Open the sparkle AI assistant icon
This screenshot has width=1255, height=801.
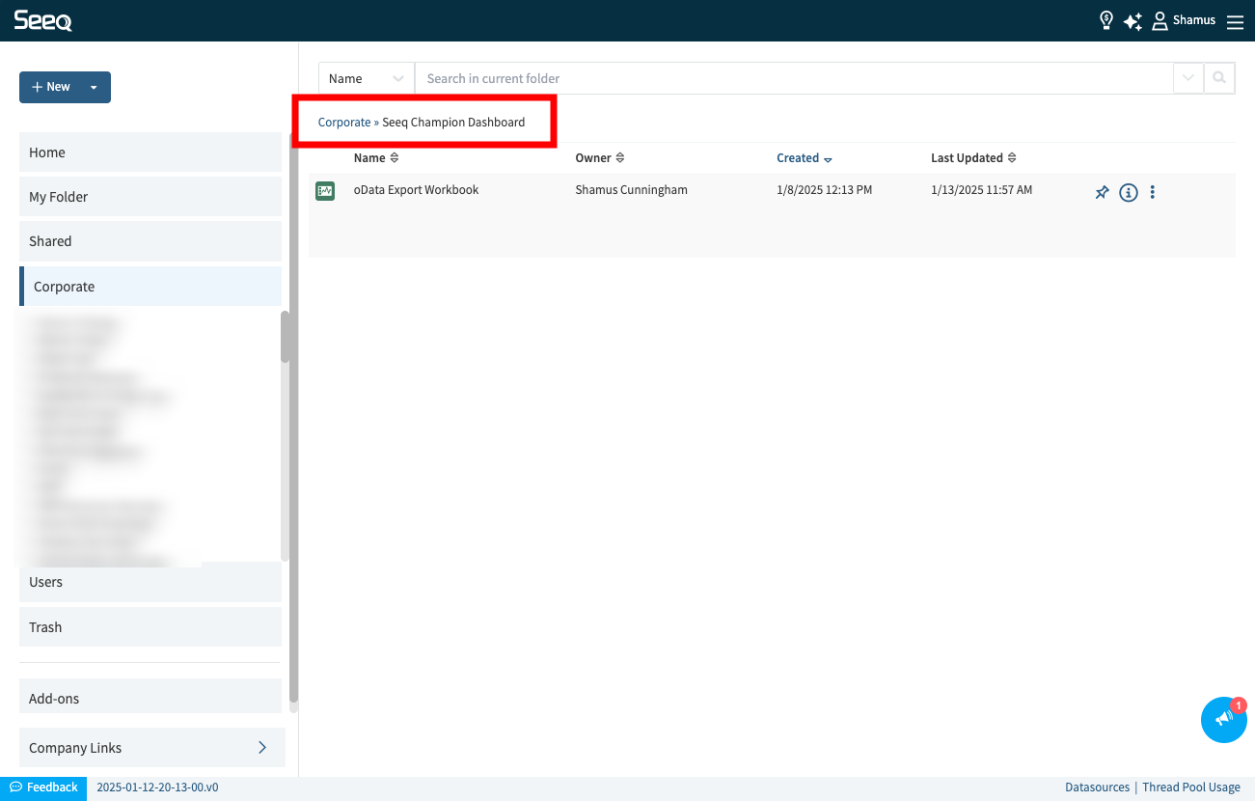[x=1132, y=21]
